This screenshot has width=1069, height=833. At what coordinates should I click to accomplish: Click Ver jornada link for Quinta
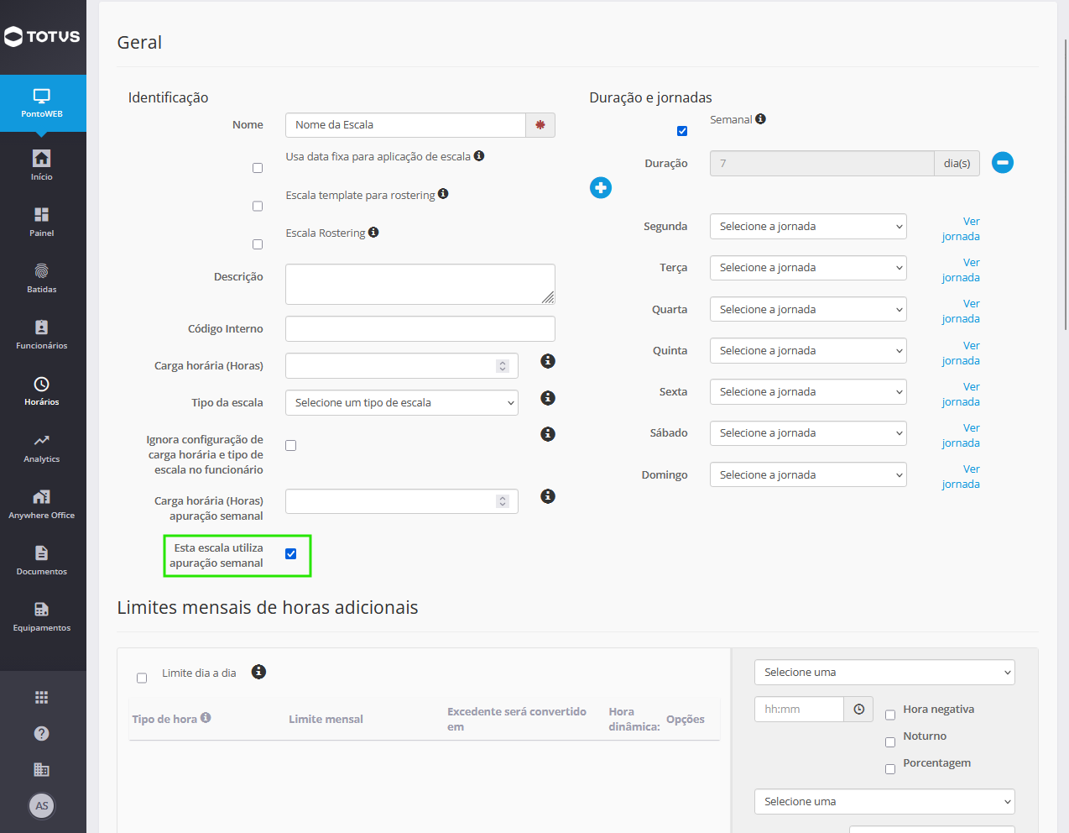pos(961,354)
